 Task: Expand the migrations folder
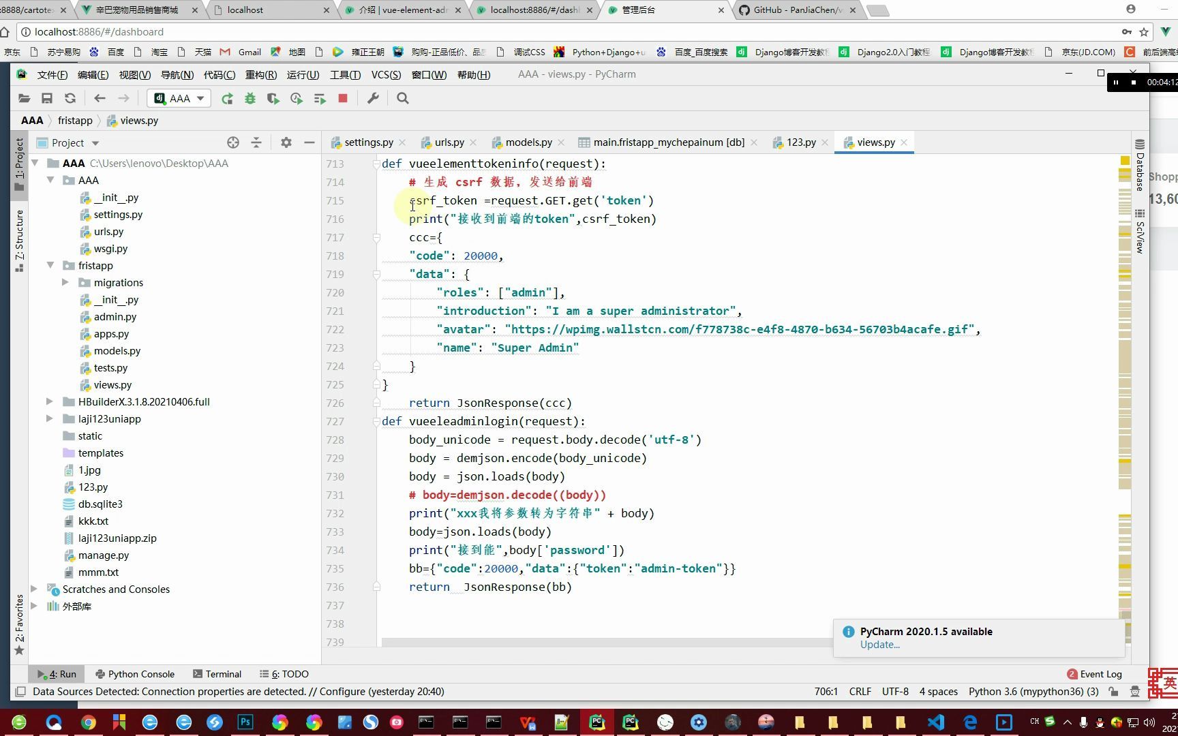[x=65, y=282]
